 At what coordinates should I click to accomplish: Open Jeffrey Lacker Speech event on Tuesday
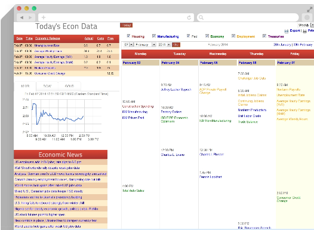click(176, 90)
